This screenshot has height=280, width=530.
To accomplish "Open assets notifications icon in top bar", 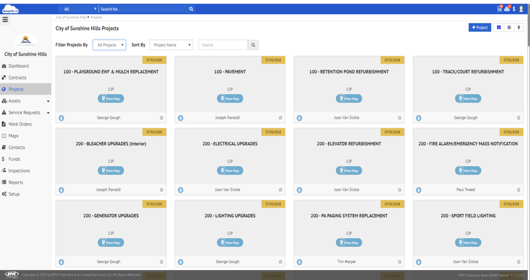I will (x=507, y=9).
